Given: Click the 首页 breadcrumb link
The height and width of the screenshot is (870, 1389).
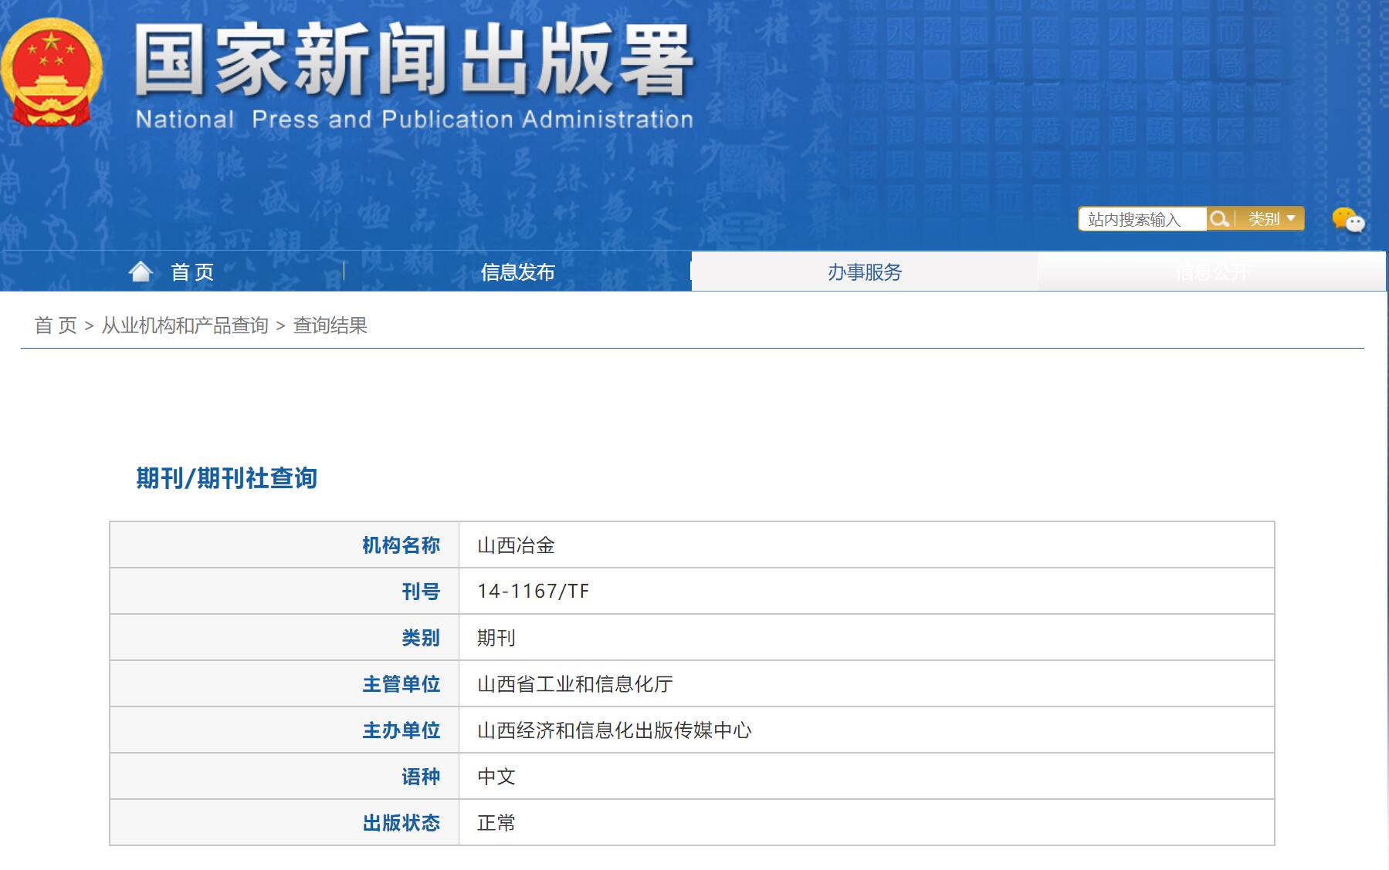Looking at the screenshot, I should [x=56, y=325].
